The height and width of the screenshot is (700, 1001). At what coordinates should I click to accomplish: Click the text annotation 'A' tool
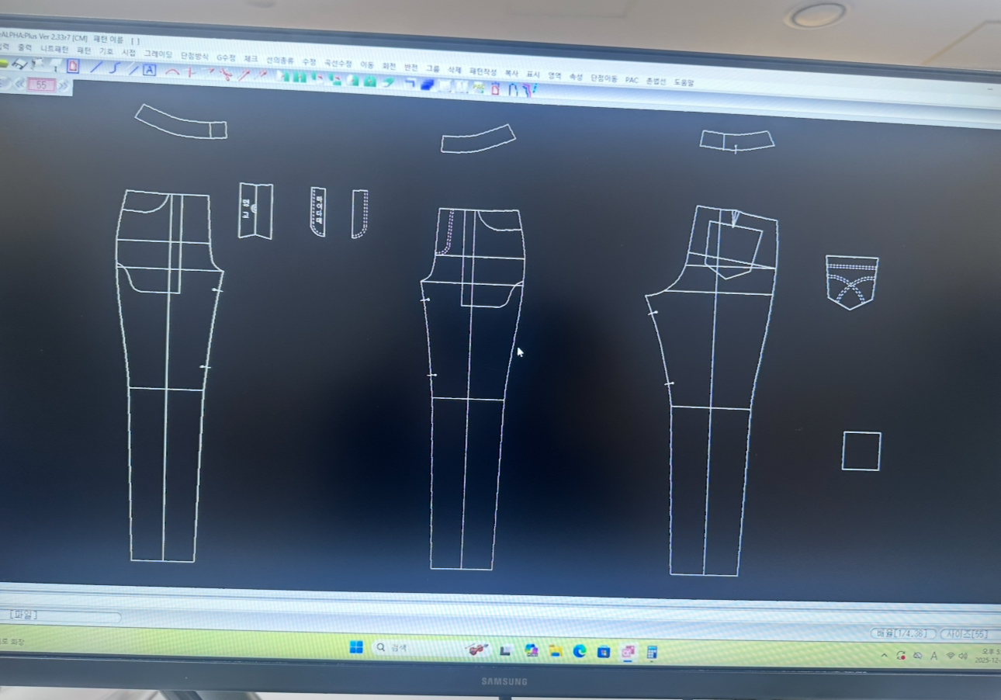click(150, 69)
